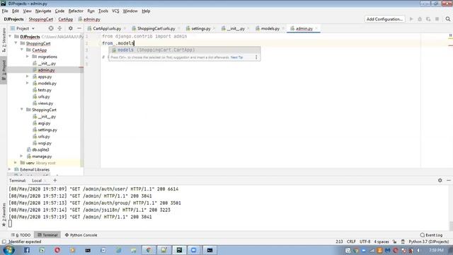Viewport: 453px width, 255px height.
Task: Hide the terminal panel with minus icon
Action: click(x=449, y=180)
